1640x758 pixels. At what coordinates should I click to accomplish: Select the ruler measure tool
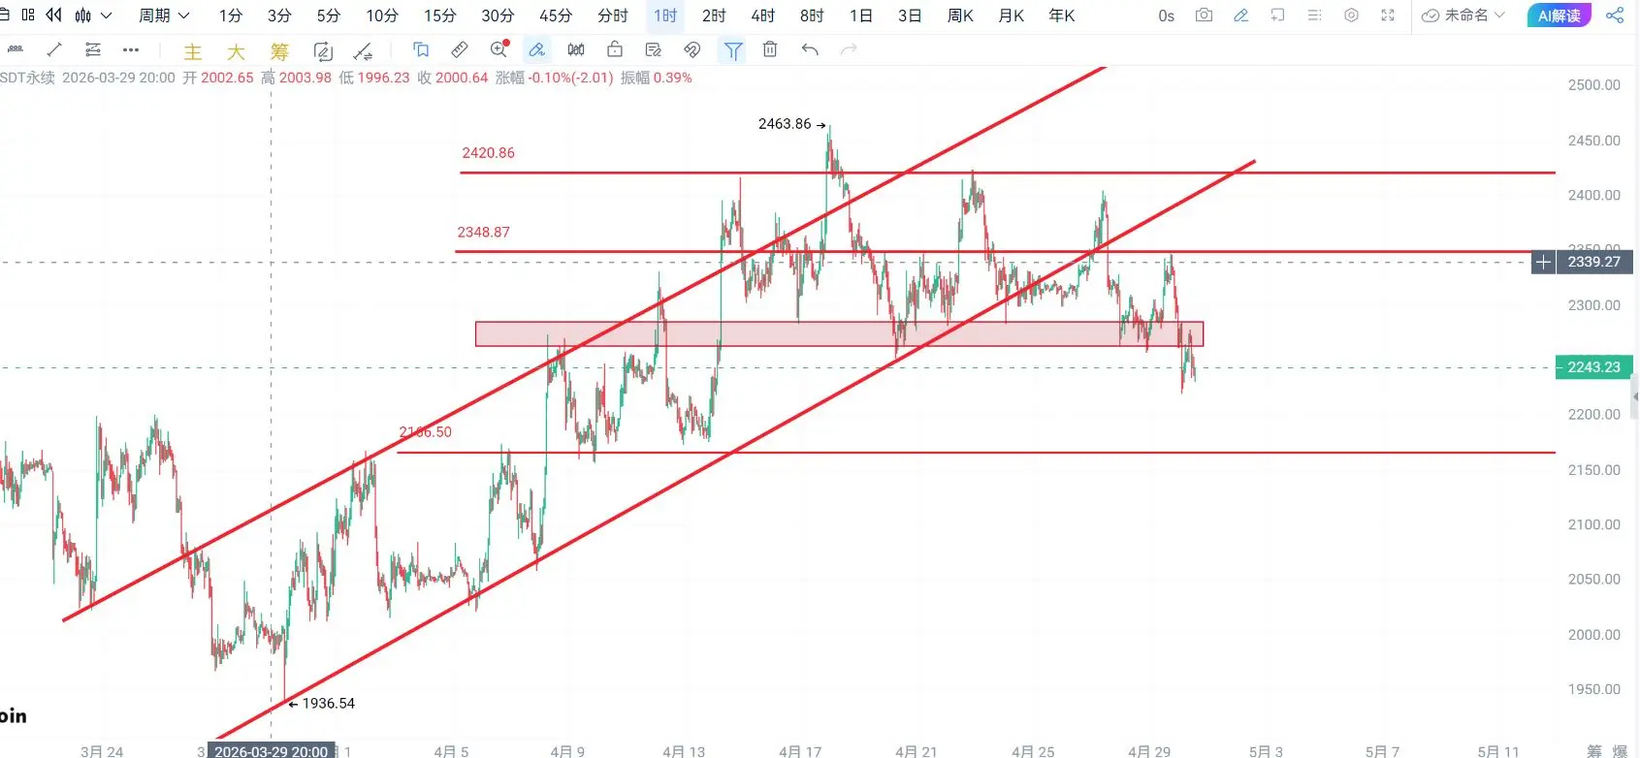[460, 49]
